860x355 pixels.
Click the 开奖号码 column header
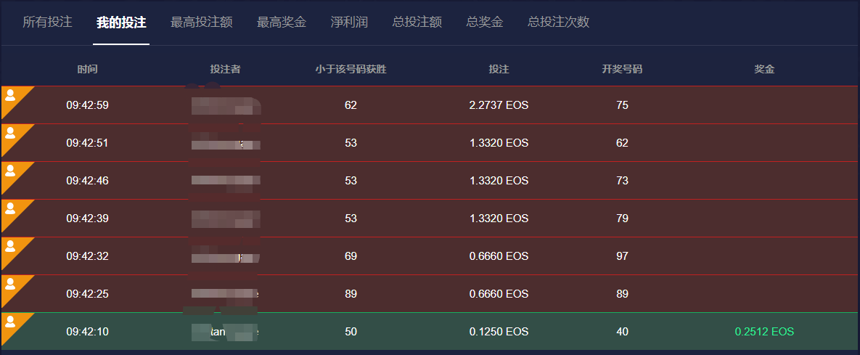[622, 69]
